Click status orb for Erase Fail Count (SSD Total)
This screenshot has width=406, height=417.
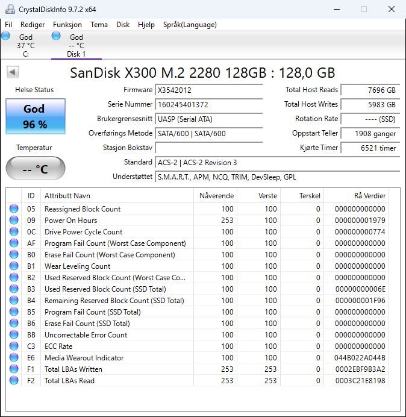(x=14, y=323)
